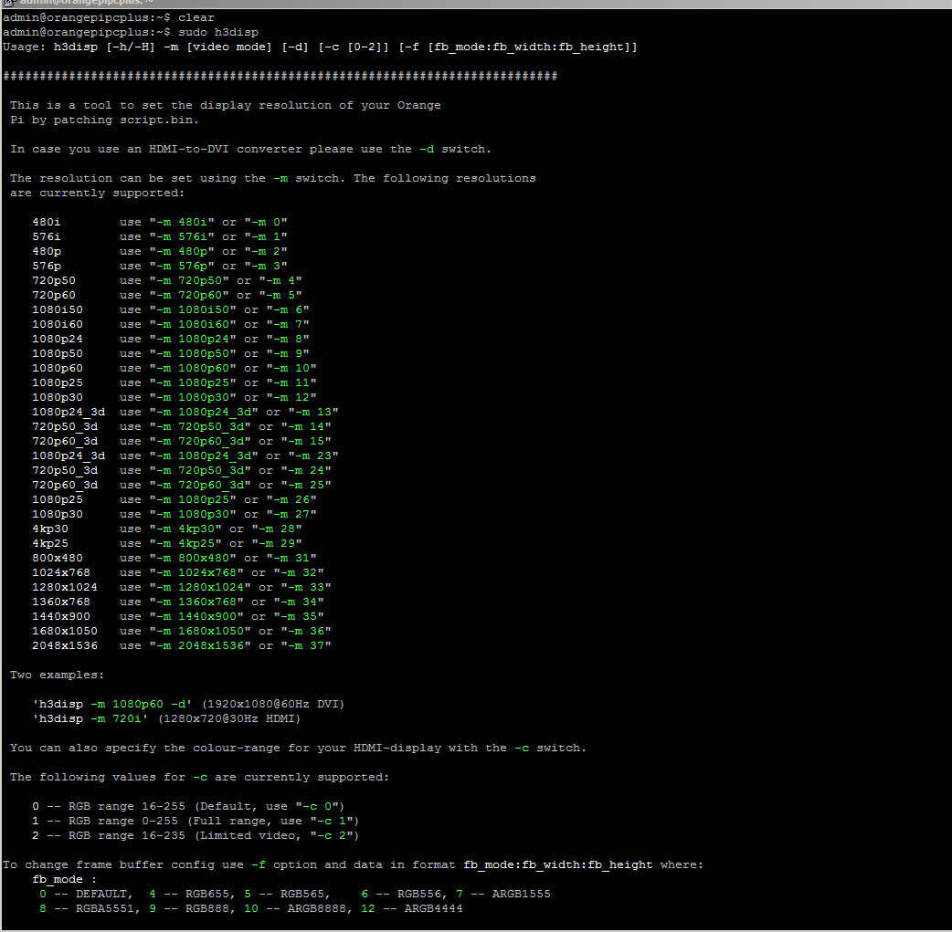This screenshot has height=932, width=952.
Task: Click the "sudo h3disp" command text
Action: tap(218, 32)
